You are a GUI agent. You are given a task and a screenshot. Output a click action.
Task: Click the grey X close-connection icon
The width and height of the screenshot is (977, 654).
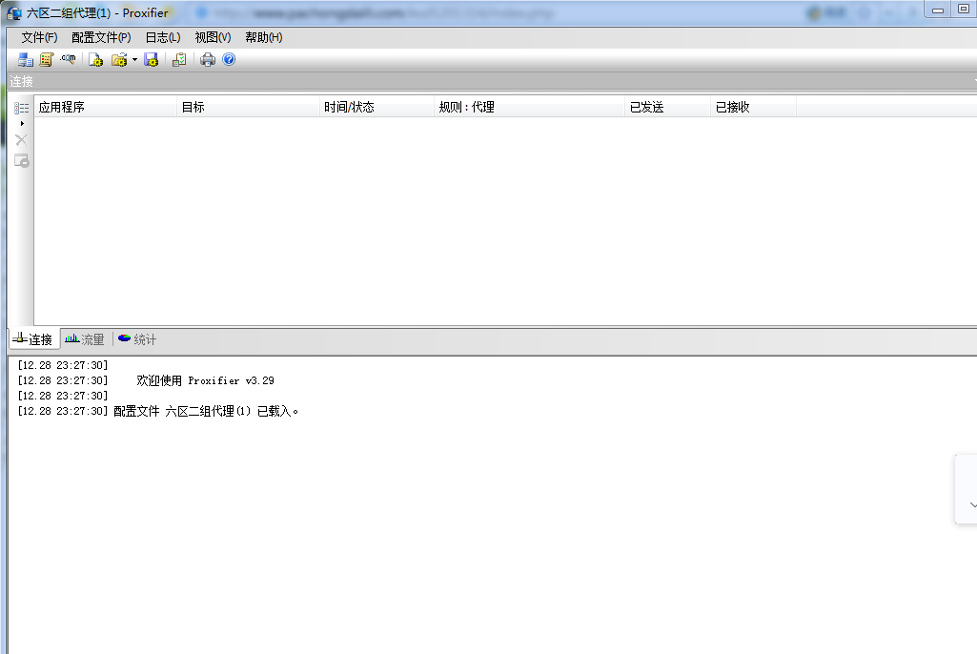pyautogui.click(x=22, y=139)
